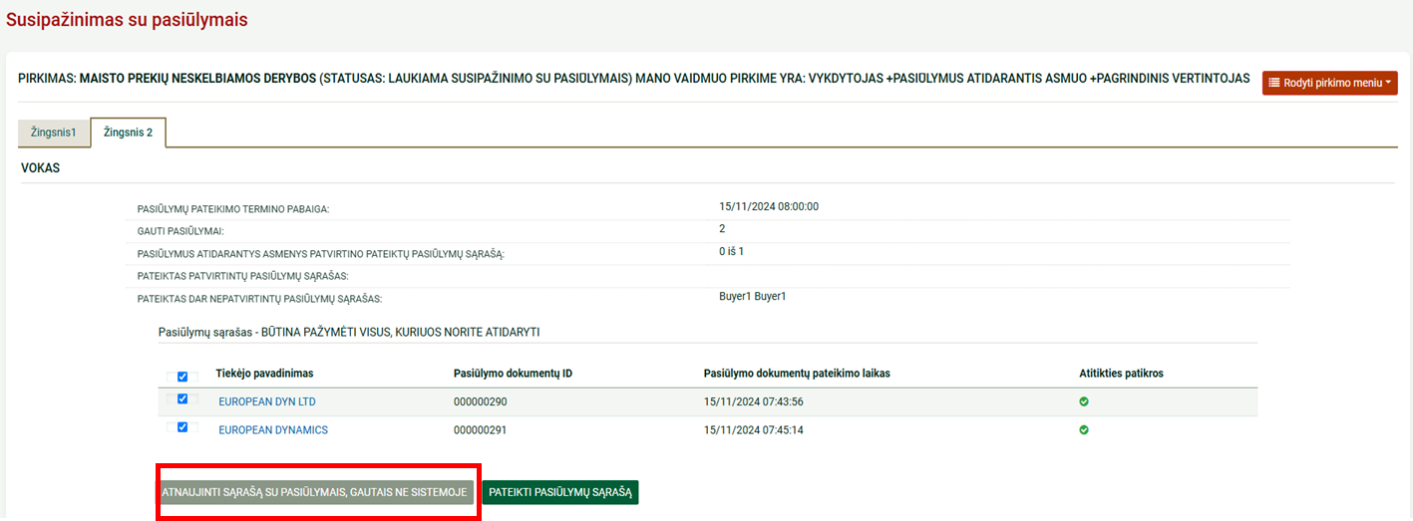The height and width of the screenshot is (521, 1413).
Task: Click the Pasiūlymo dokumentų pateikimo laikas header
Action: coord(797,374)
